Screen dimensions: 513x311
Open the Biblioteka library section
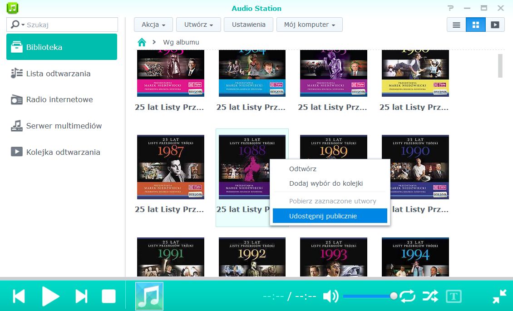62,47
